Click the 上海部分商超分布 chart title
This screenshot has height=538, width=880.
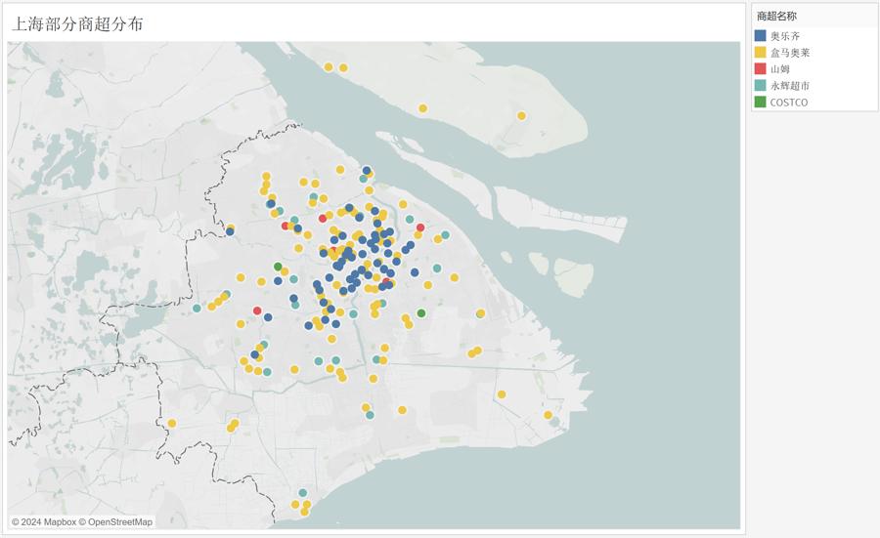pos(77,23)
